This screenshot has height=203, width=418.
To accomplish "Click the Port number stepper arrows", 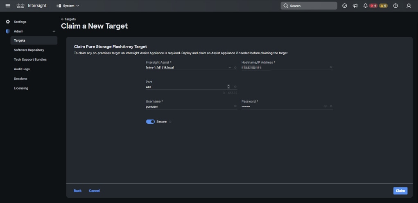I will click(x=228, y=87).
